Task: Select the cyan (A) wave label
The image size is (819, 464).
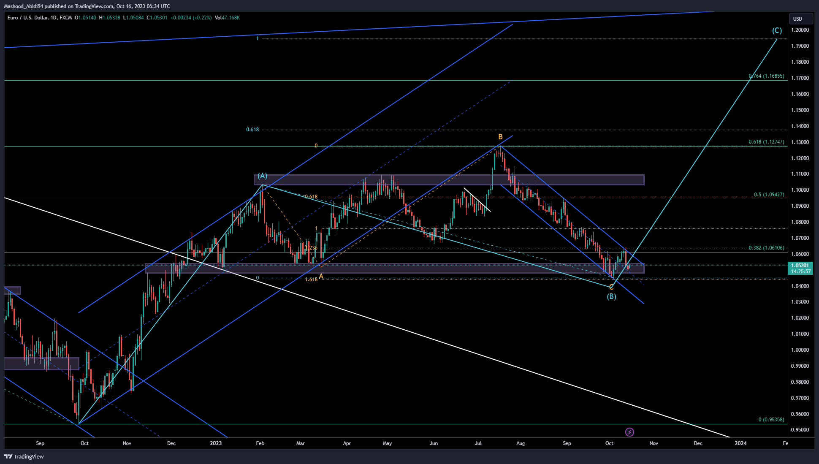Action: (263, 176)
